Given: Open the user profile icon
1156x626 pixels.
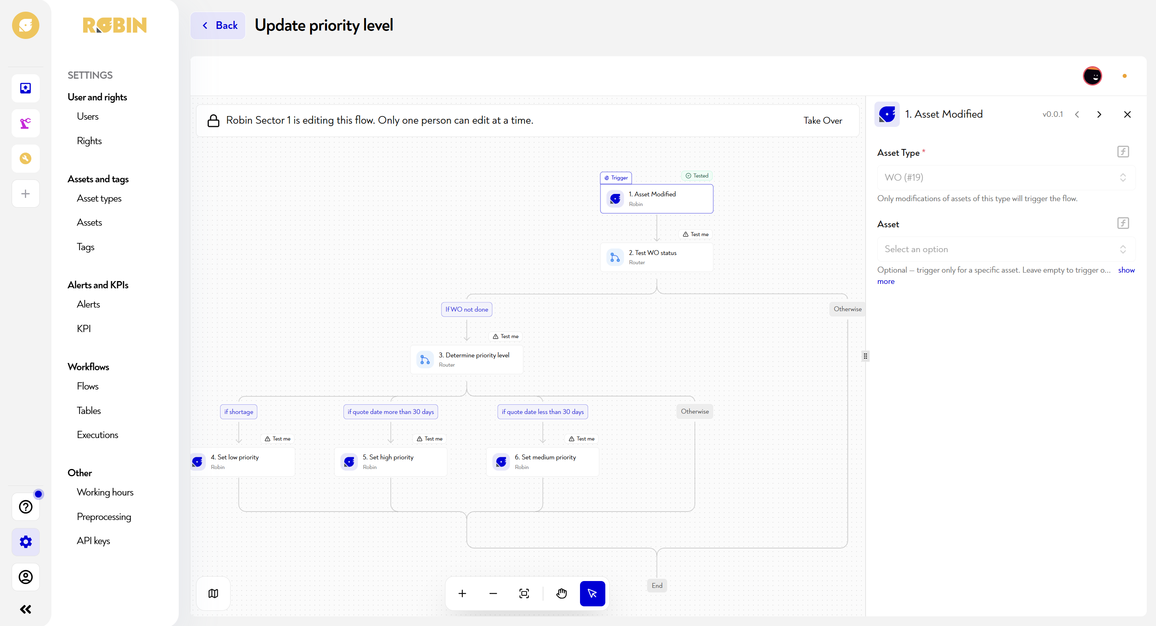Looking at the screenshot, I should pos(26,577).
